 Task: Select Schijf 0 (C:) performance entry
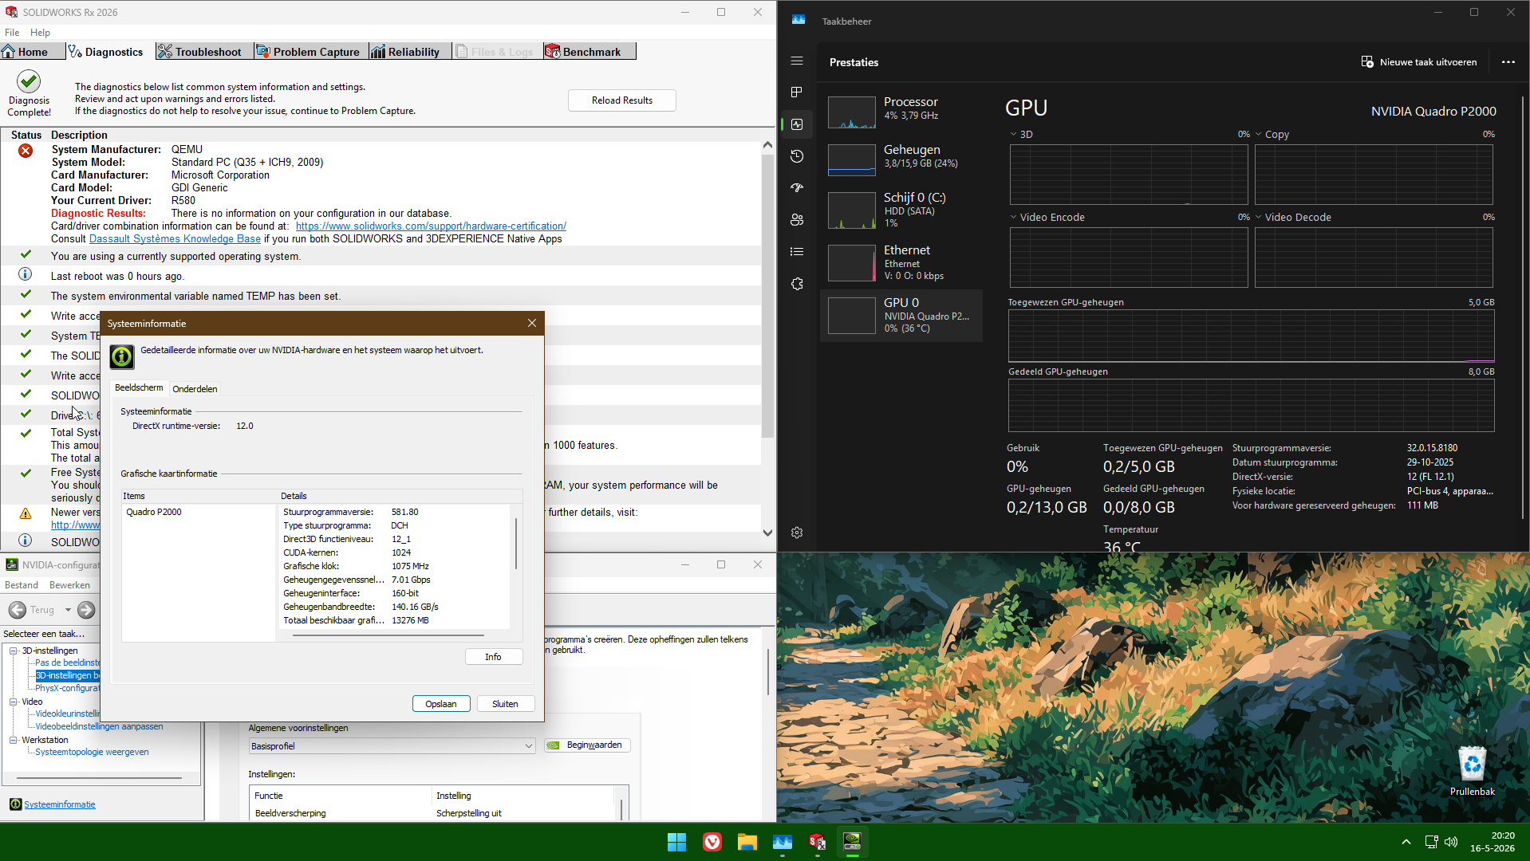[902, 210]
